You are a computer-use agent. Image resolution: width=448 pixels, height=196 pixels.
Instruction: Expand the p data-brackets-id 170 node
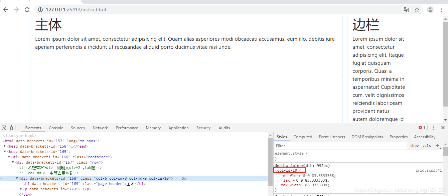[21, 189]
